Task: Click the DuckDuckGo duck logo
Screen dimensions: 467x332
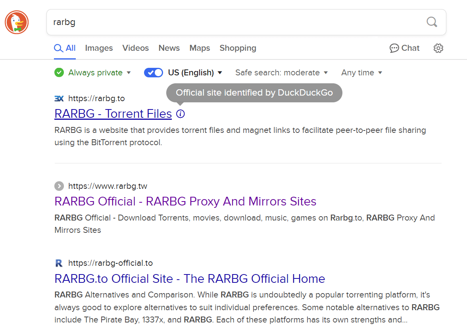Action: 17,22
